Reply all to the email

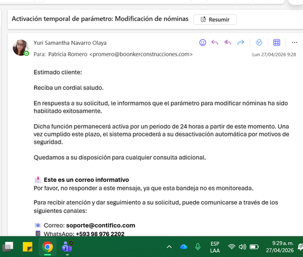(x=228, y=42)
